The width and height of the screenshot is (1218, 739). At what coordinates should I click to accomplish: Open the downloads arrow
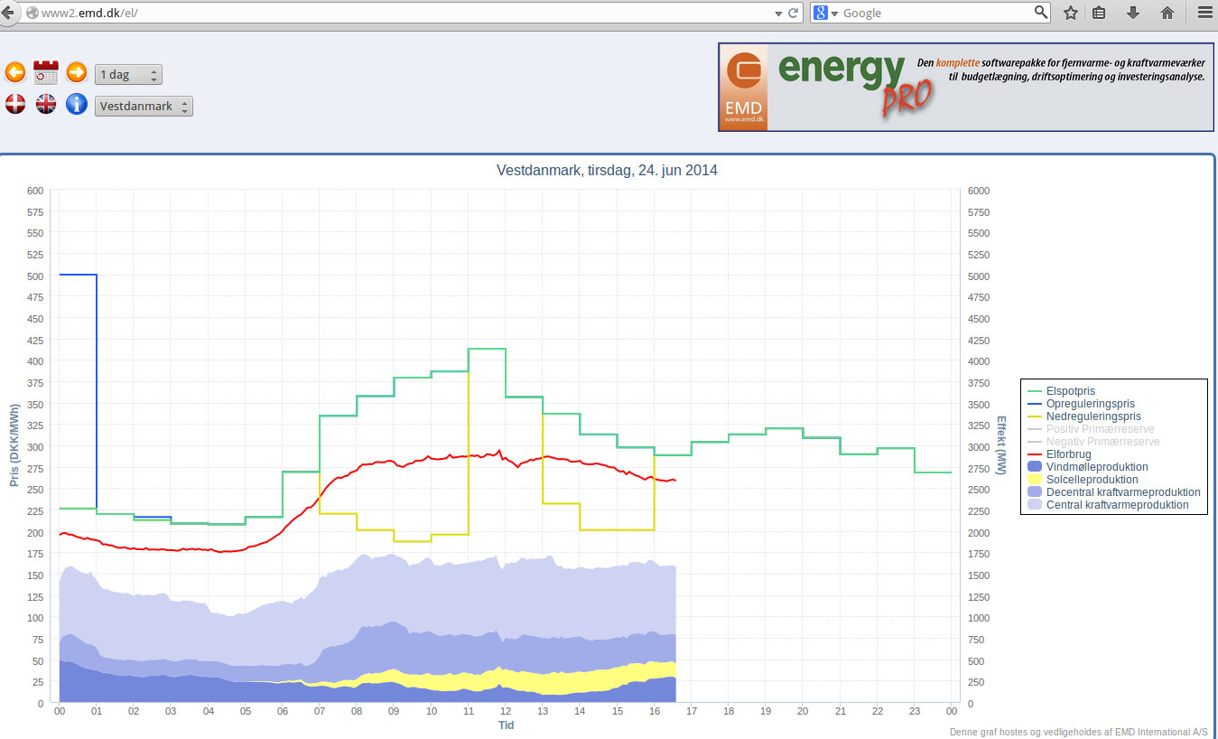point(1133,13)
